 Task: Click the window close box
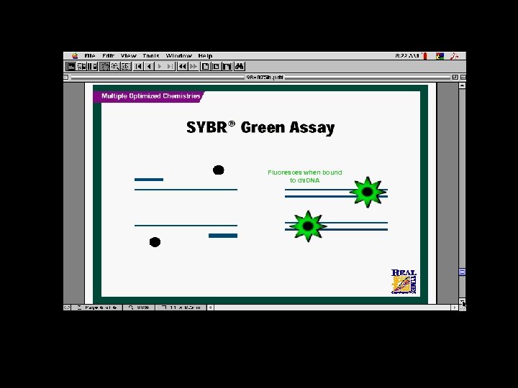point(65,77)
